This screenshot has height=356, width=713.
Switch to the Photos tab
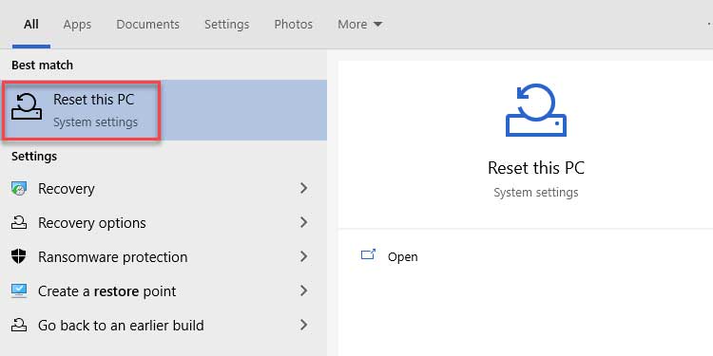pos(294,24)
